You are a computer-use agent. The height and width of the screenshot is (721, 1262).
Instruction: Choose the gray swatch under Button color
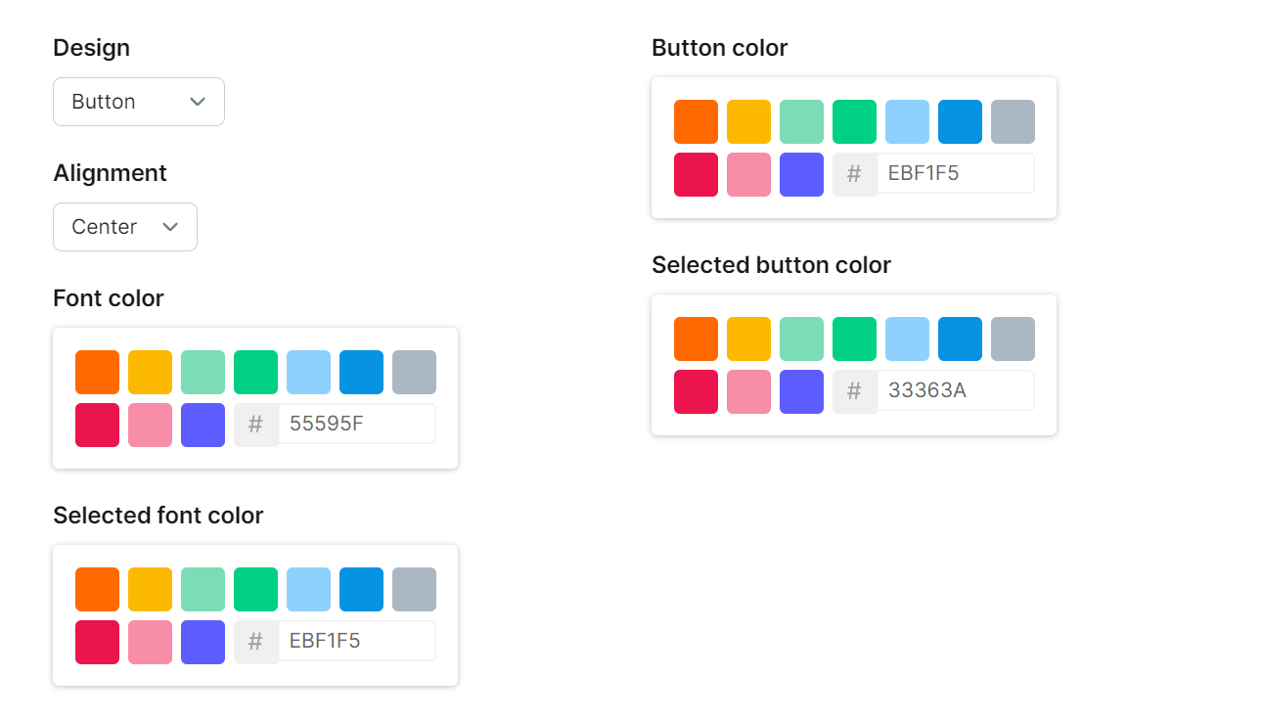[1013, 121]
